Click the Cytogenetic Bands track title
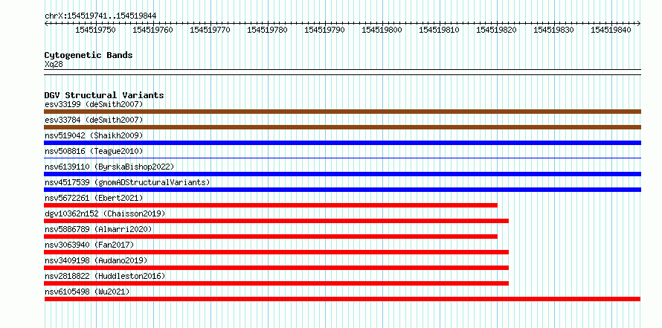 (89, 55)
